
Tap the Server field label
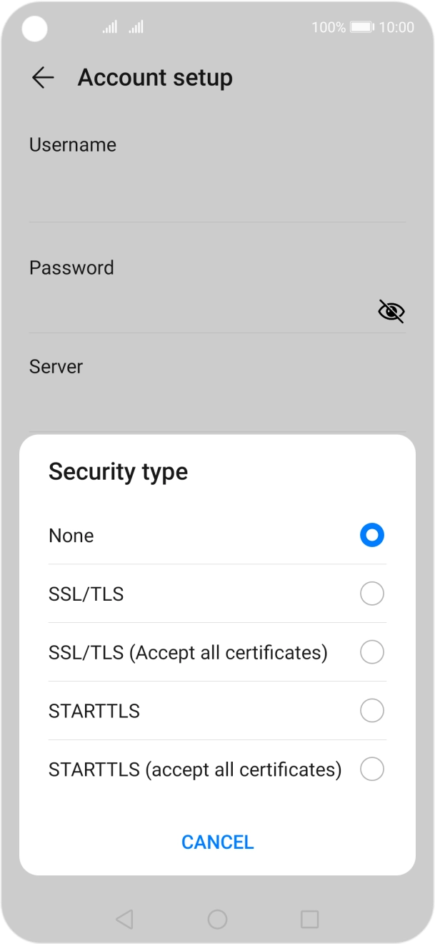[x=56, y=367]
